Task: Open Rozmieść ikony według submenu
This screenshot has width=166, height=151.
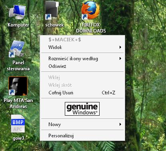Action: [x=82, y=59]
